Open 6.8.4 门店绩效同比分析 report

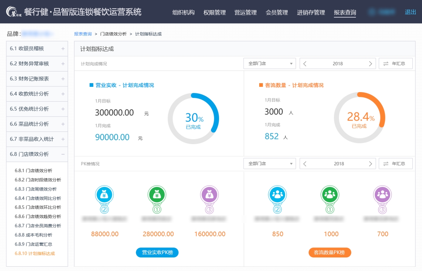tap(38, 198)
